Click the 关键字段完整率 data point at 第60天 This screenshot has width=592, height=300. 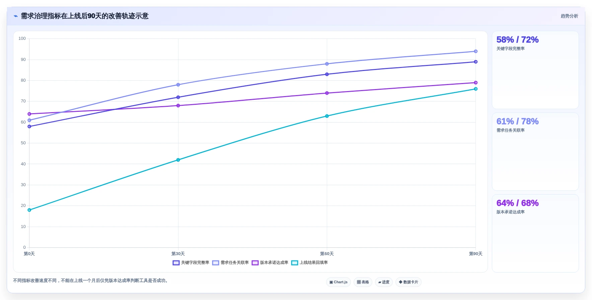click(x=327, y=74)
